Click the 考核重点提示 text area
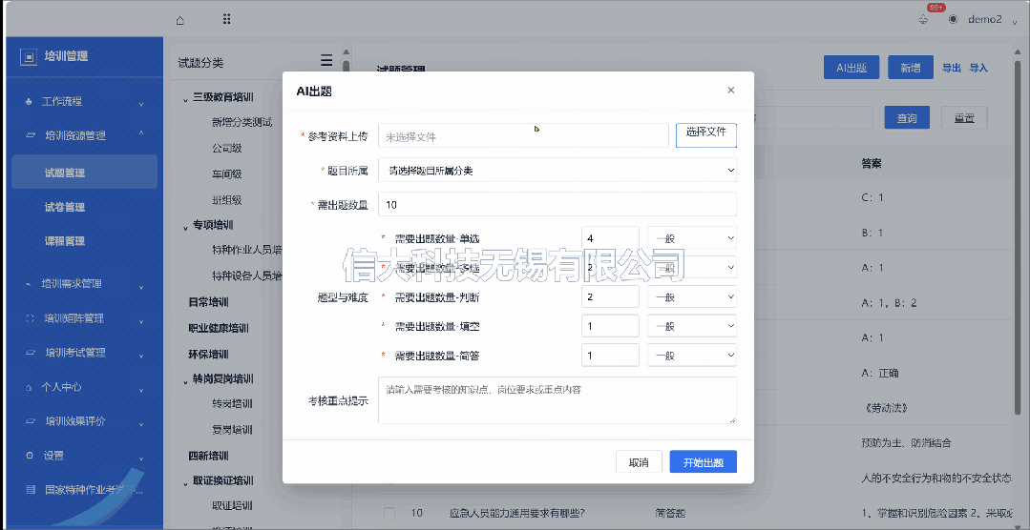The image size is (1030, 530). coord(557,400)
